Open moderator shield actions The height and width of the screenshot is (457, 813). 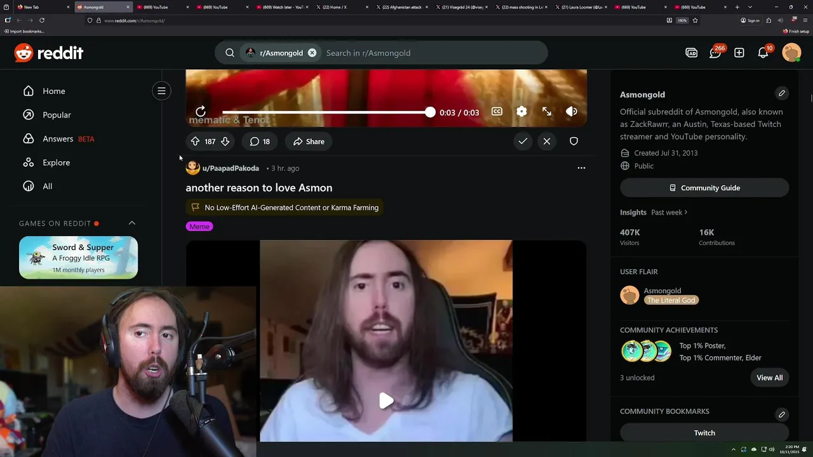pos(574,142)
